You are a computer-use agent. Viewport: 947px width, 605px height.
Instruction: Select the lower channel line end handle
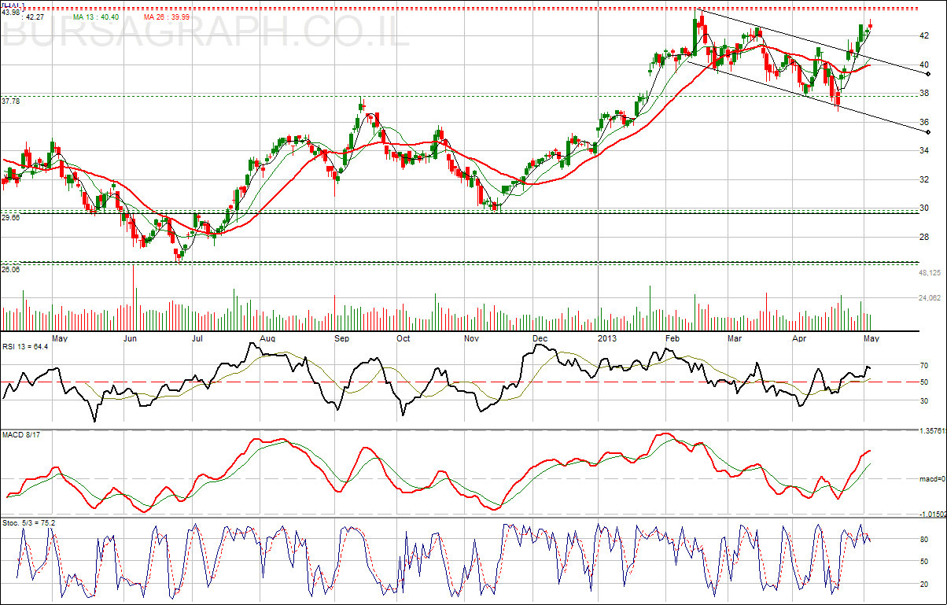pyautogui.click(x=928, y=132)
